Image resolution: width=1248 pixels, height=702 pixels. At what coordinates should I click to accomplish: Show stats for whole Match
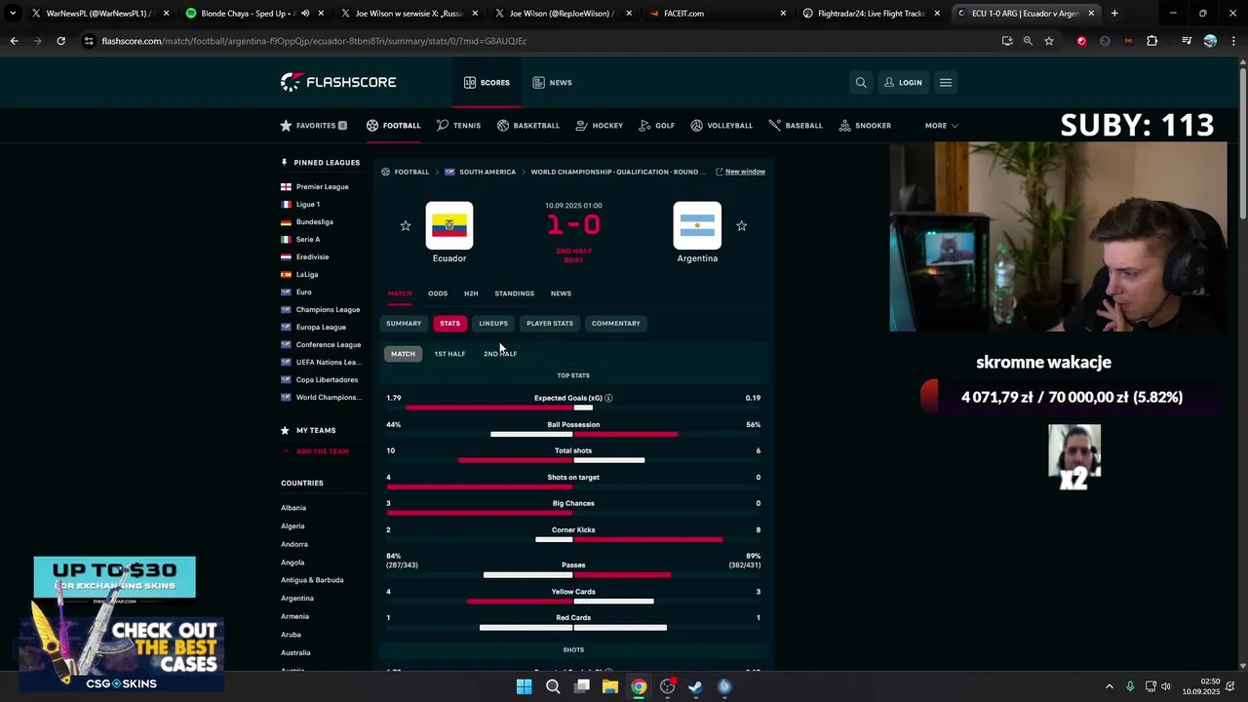click(403, 354)
